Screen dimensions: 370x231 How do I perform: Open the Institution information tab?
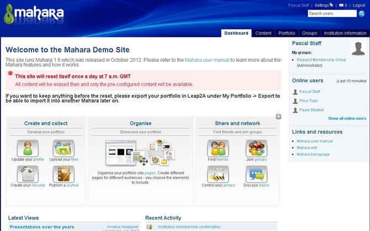[x=345, y=33]
